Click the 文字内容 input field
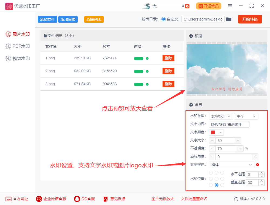 pos(229,124)
